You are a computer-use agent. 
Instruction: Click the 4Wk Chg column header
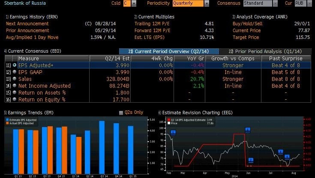tap(152, 58)
